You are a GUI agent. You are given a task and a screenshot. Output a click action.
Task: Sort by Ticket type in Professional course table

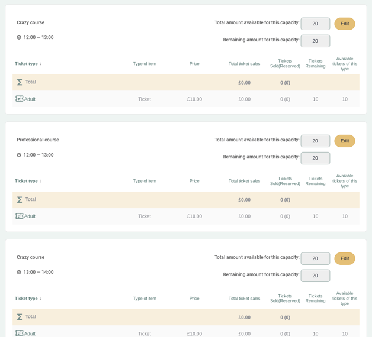point(28,181)
